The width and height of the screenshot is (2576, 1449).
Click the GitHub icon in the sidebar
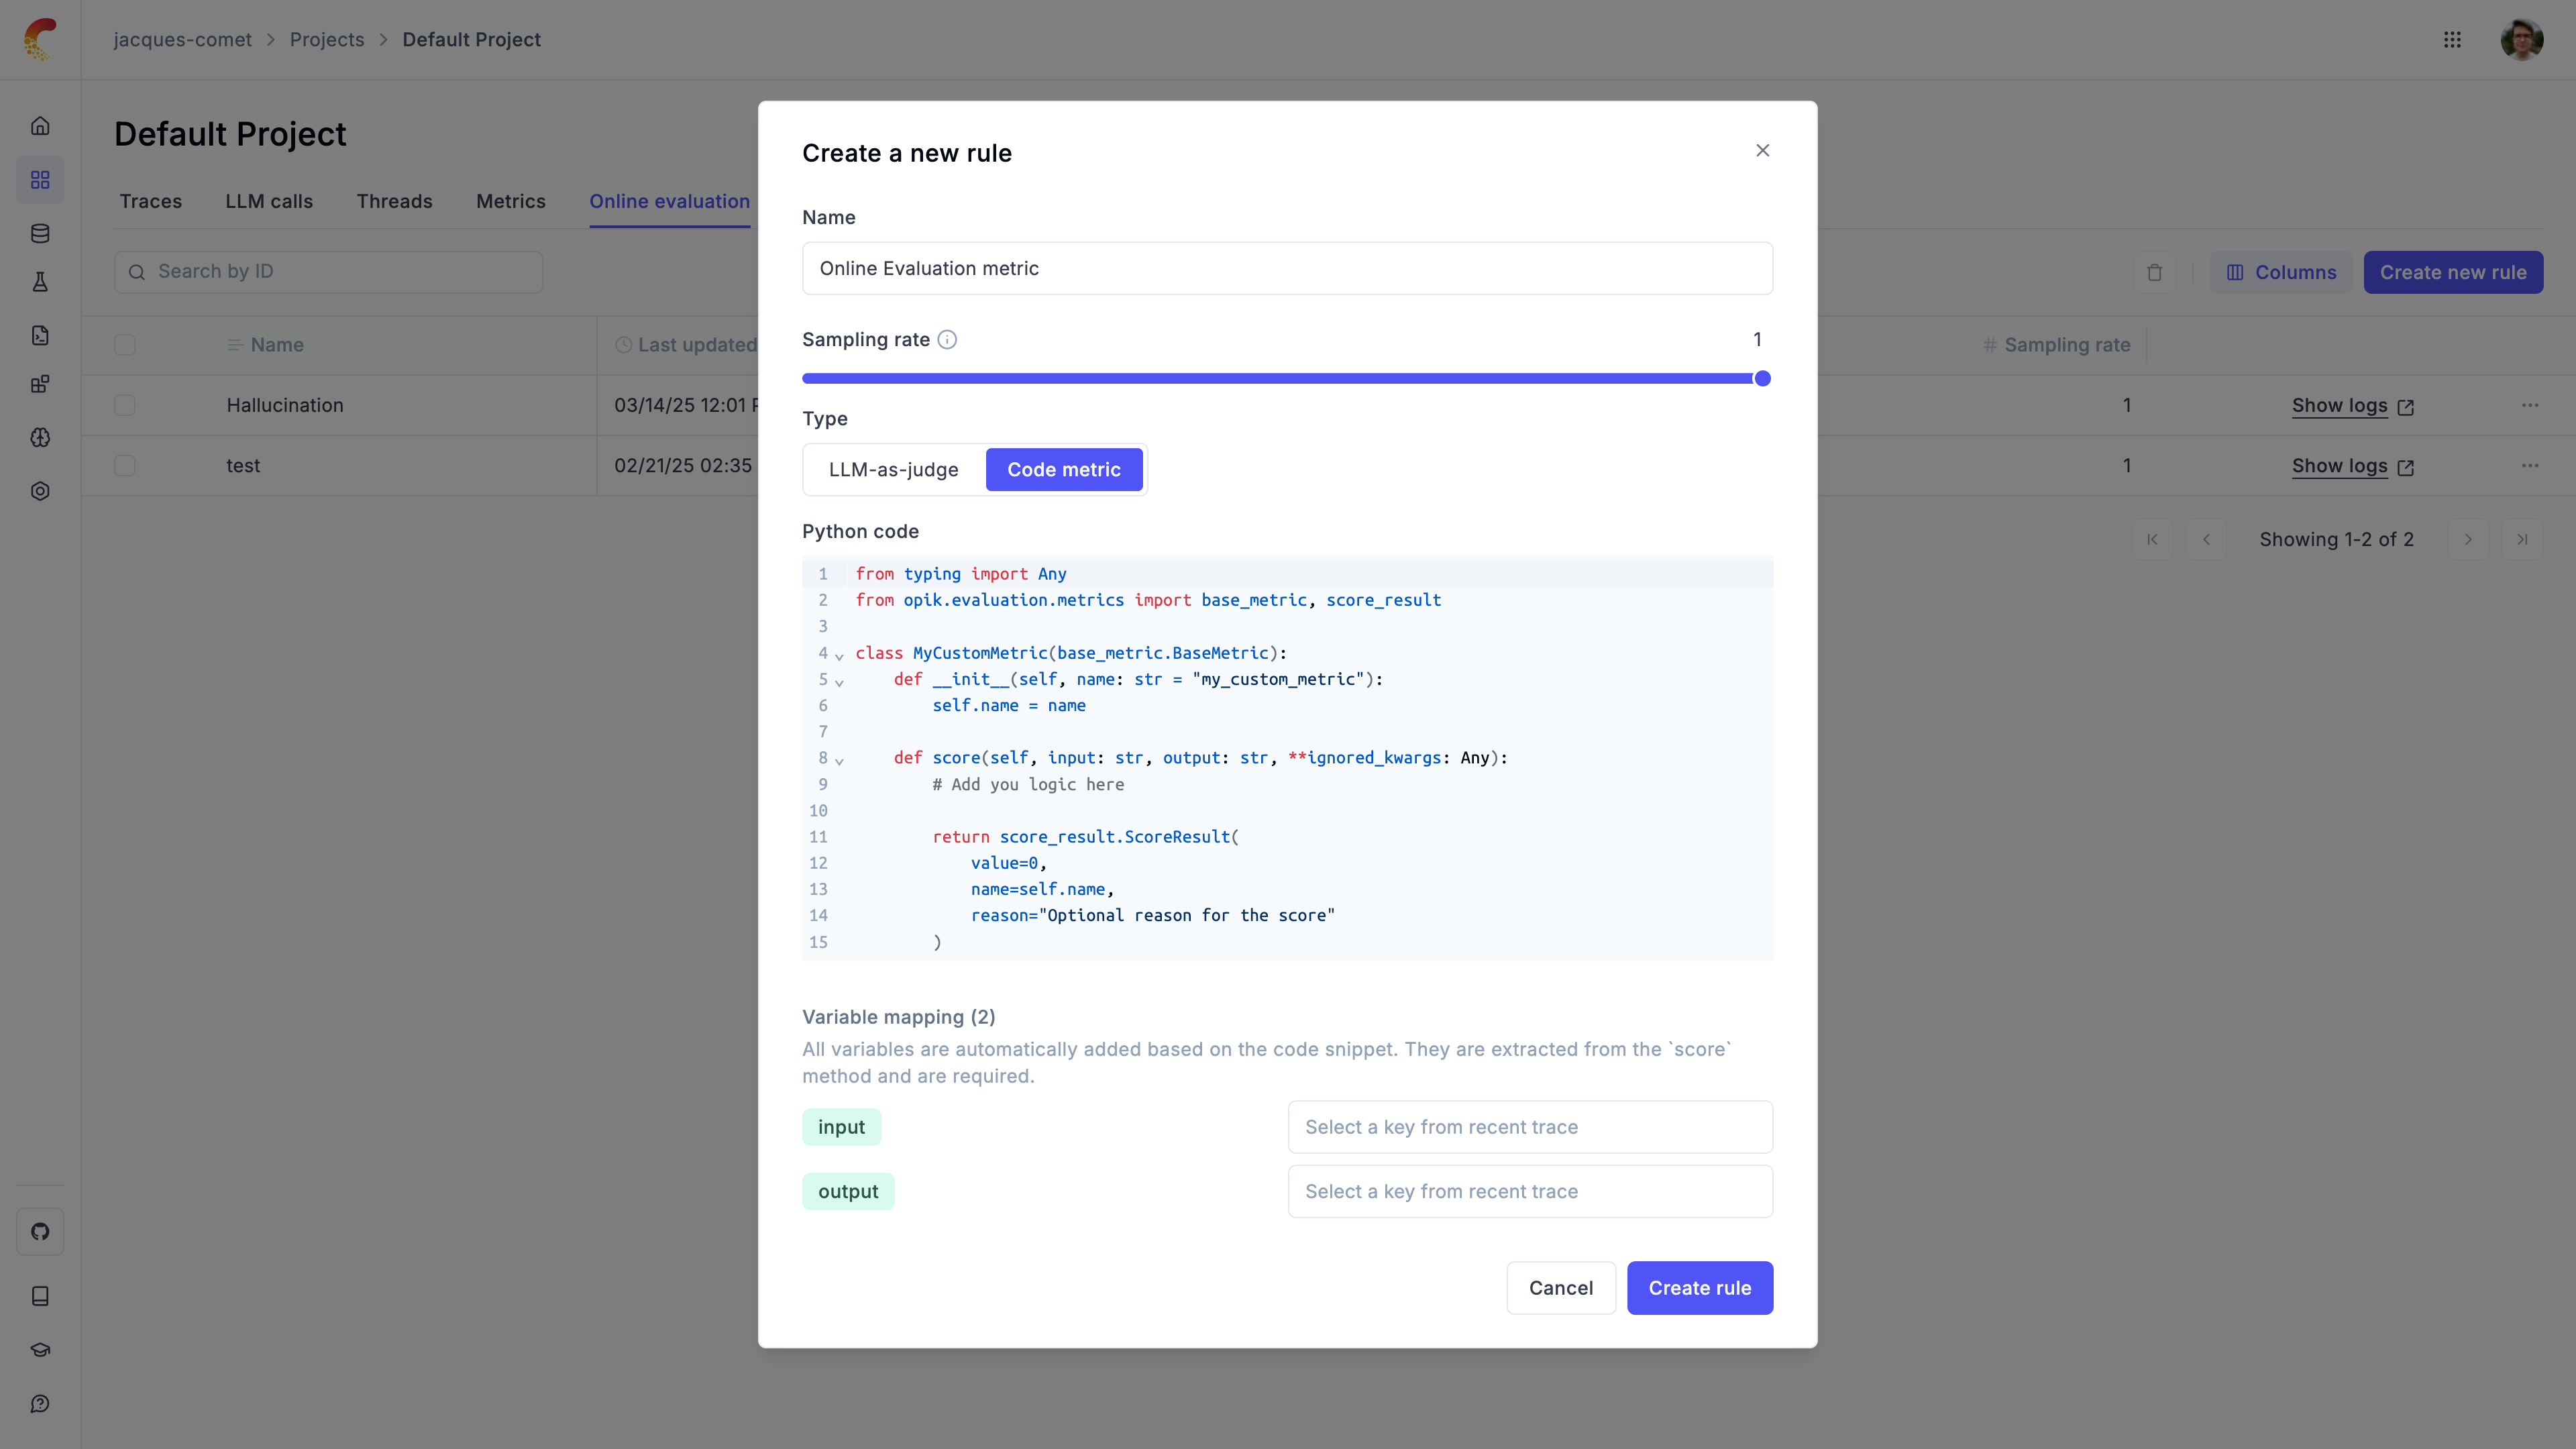[x=40, y=1231]
